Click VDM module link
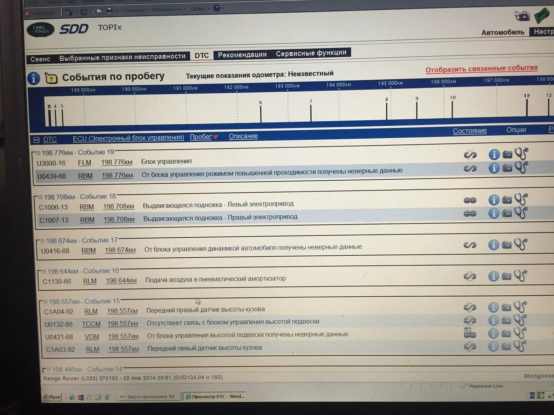This screenshot has height=415, width=554. click(92, 337)
